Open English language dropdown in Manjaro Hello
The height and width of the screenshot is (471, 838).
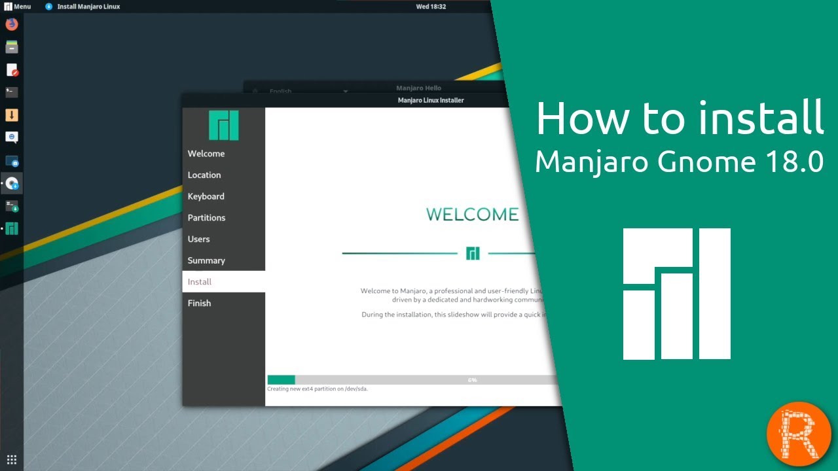308,91
